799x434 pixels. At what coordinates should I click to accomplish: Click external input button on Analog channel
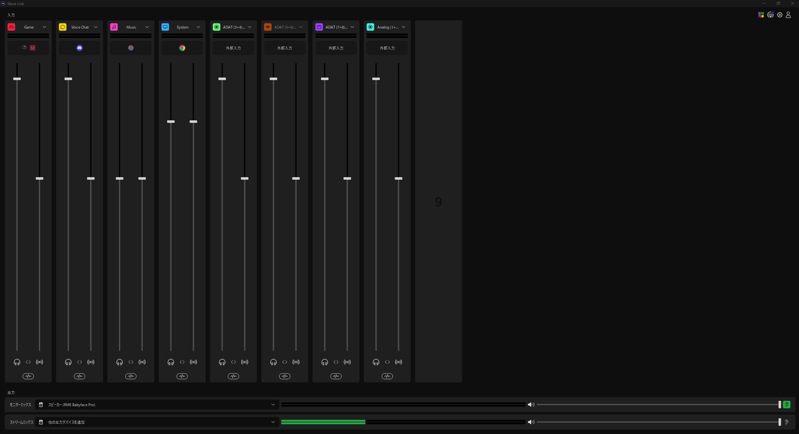387,48
